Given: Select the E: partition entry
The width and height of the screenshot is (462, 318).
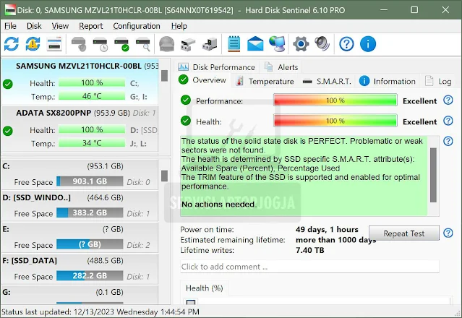Looking at the screenshot, I should [x=80, y=237].
